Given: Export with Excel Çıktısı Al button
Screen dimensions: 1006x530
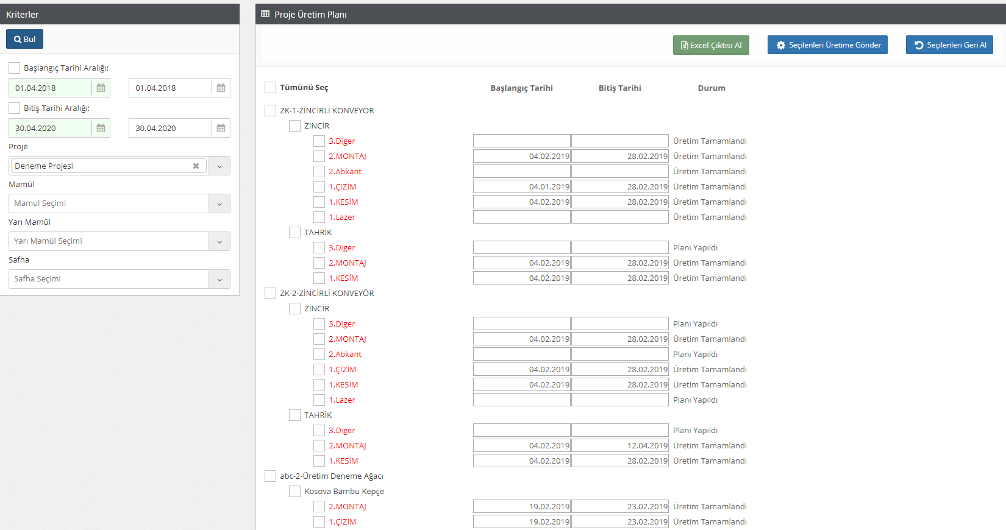Looking at the screenshot, I should [711, 45].
